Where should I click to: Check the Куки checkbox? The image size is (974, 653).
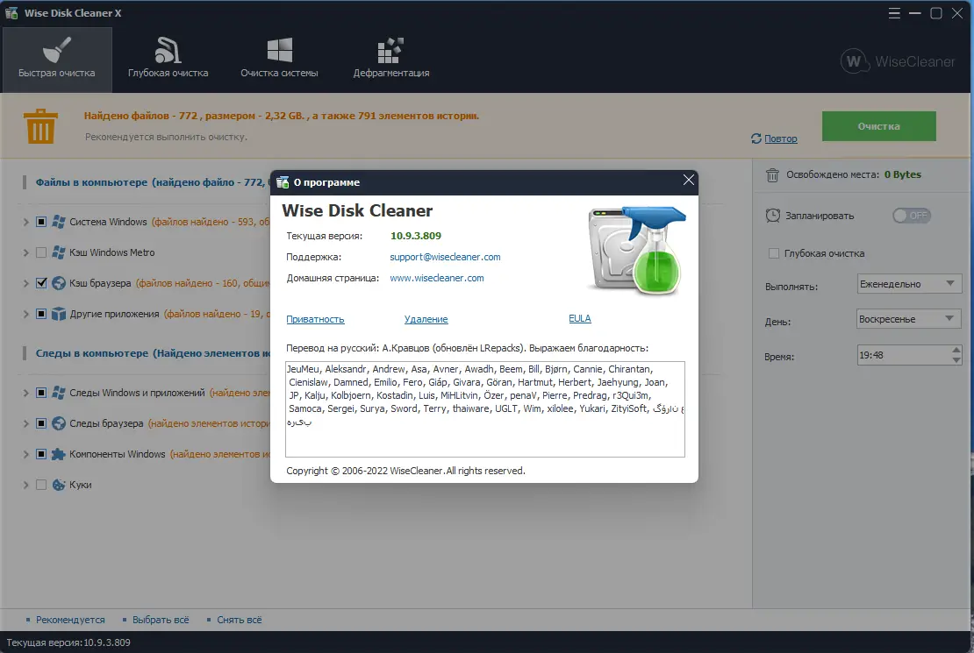41,485
